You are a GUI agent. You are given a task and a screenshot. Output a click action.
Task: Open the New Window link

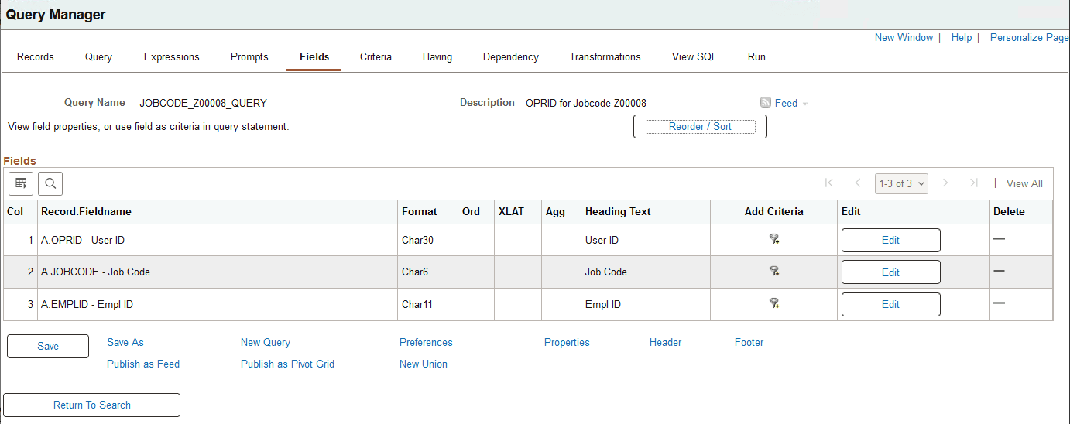click(904, 37)
